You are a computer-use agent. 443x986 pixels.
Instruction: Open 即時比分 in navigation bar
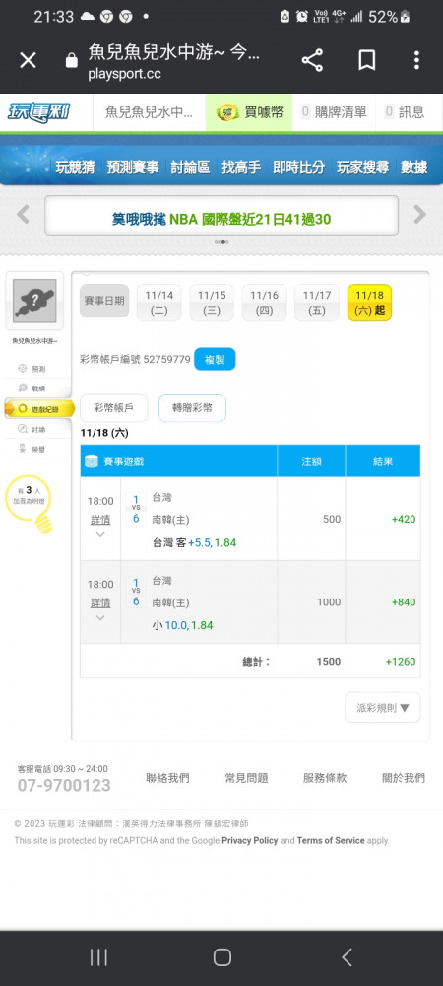click(x=298, y=167)
